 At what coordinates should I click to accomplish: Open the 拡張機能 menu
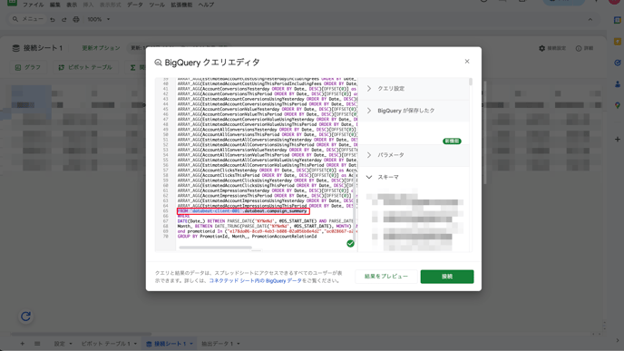coord(181,5)
